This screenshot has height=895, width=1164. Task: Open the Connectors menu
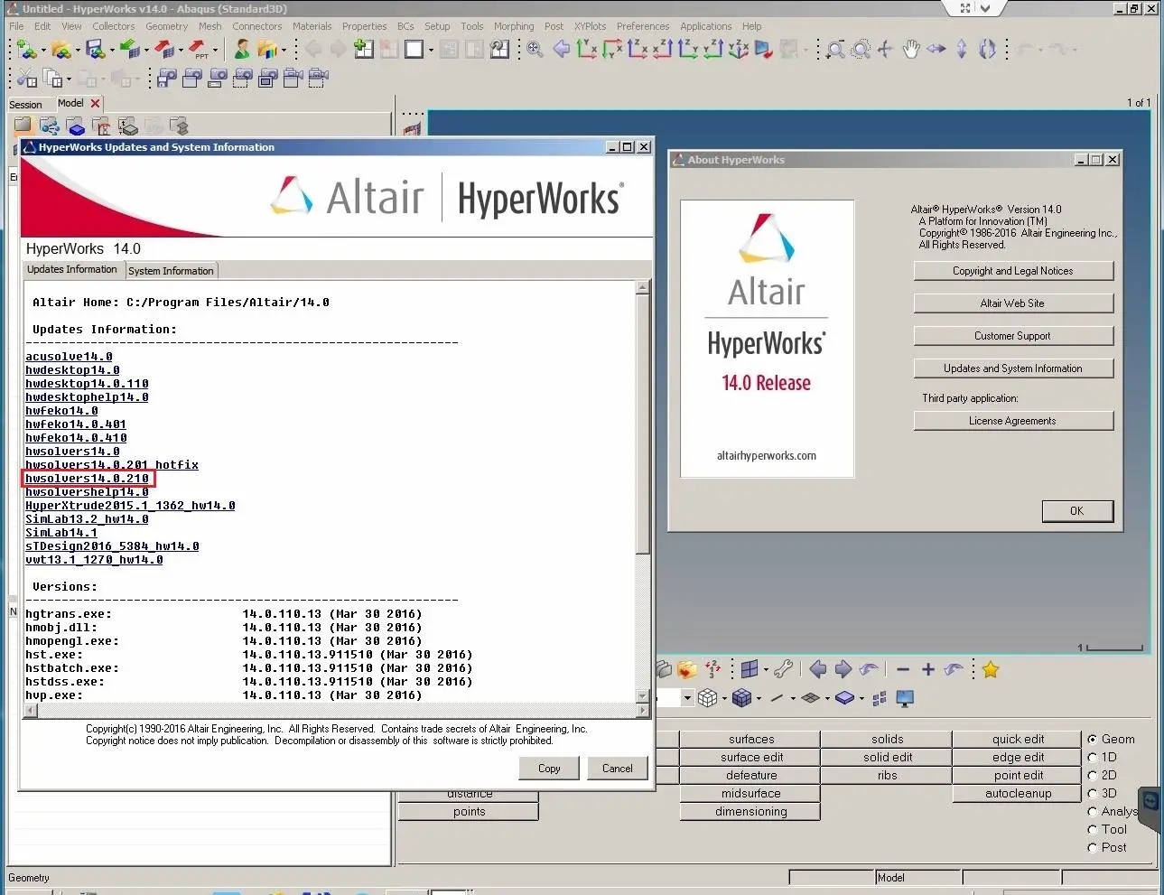click(257, 26)
